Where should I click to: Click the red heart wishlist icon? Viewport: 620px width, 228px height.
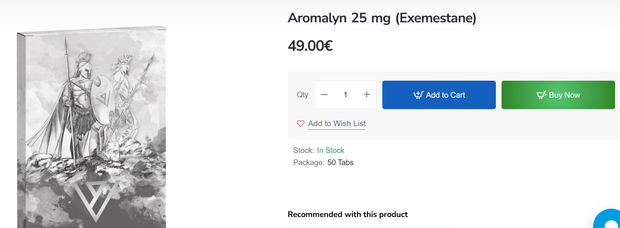pyautogui.click(x=301, y=123)
